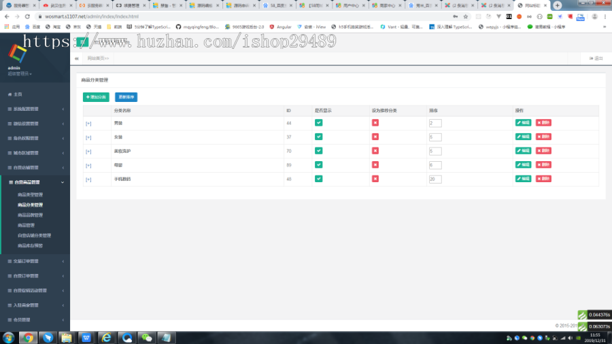This screenshot has width=612, height=344.
Task: Open the blue bird app on taskbar
Action: click(x=48, y=338)
